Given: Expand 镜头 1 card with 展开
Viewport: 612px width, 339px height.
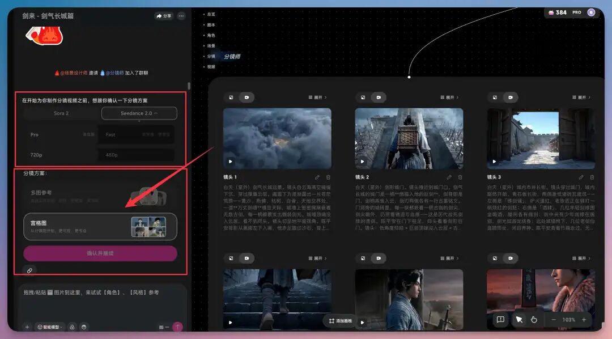Looking at the screenshot, I should click(x=318, y=98).
